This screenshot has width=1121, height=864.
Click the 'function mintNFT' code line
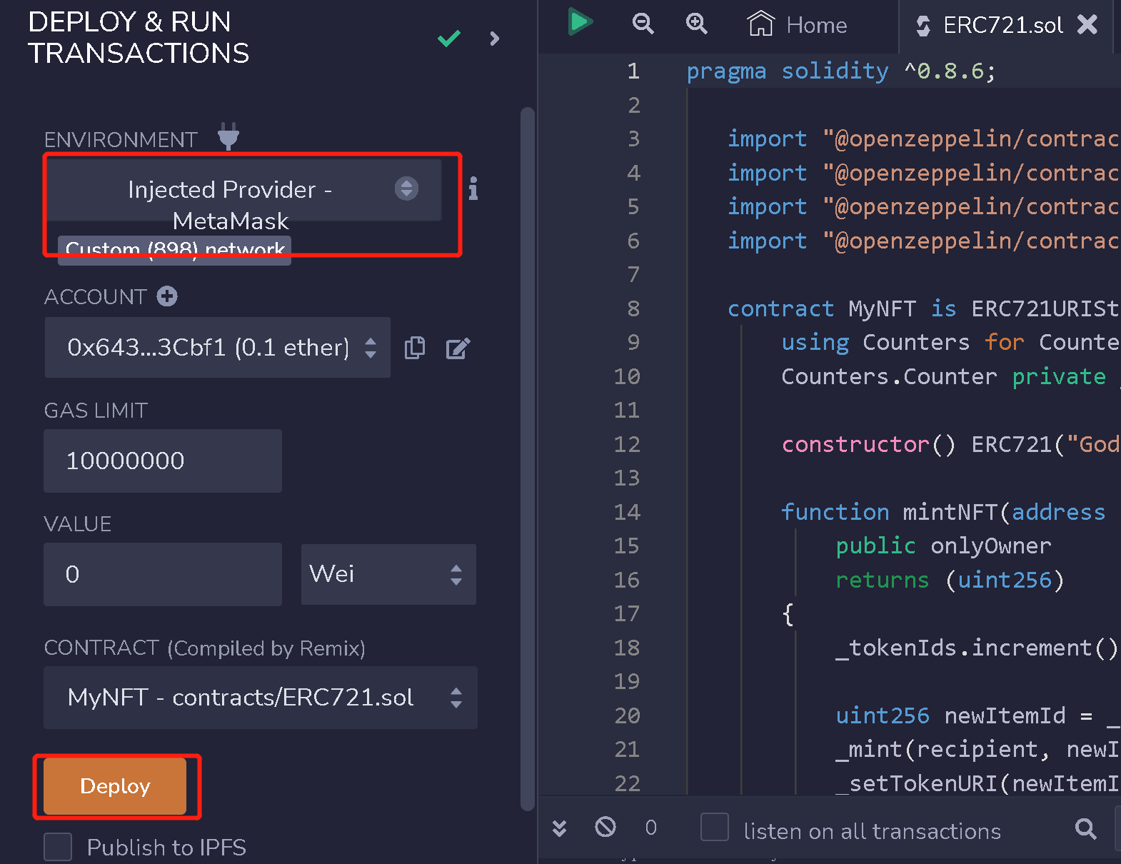coord(942,512)
